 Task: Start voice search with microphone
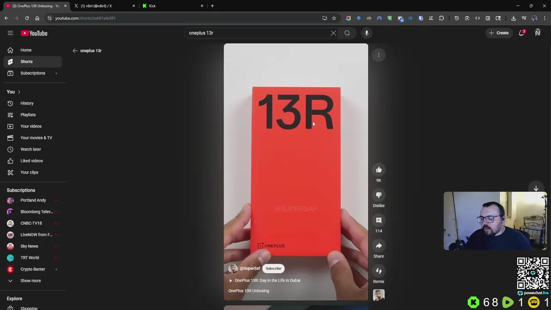[366, 33]
